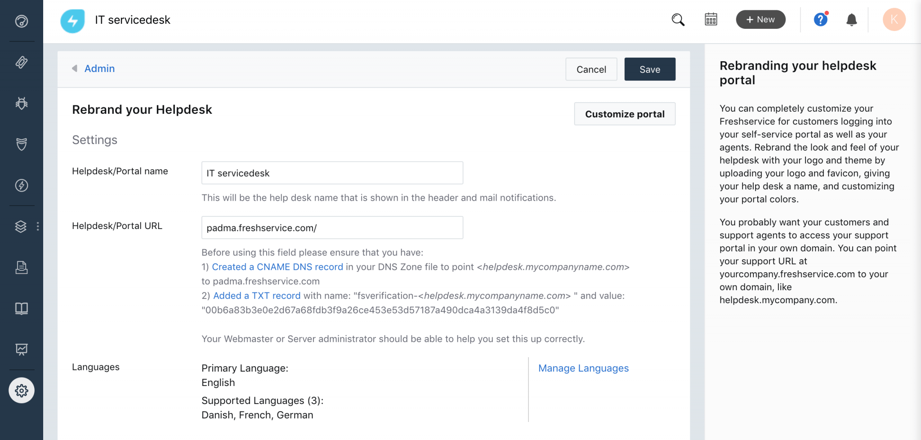Click the Helpdesk/Portal name field
921x440 pixels.
pos(332,173)
